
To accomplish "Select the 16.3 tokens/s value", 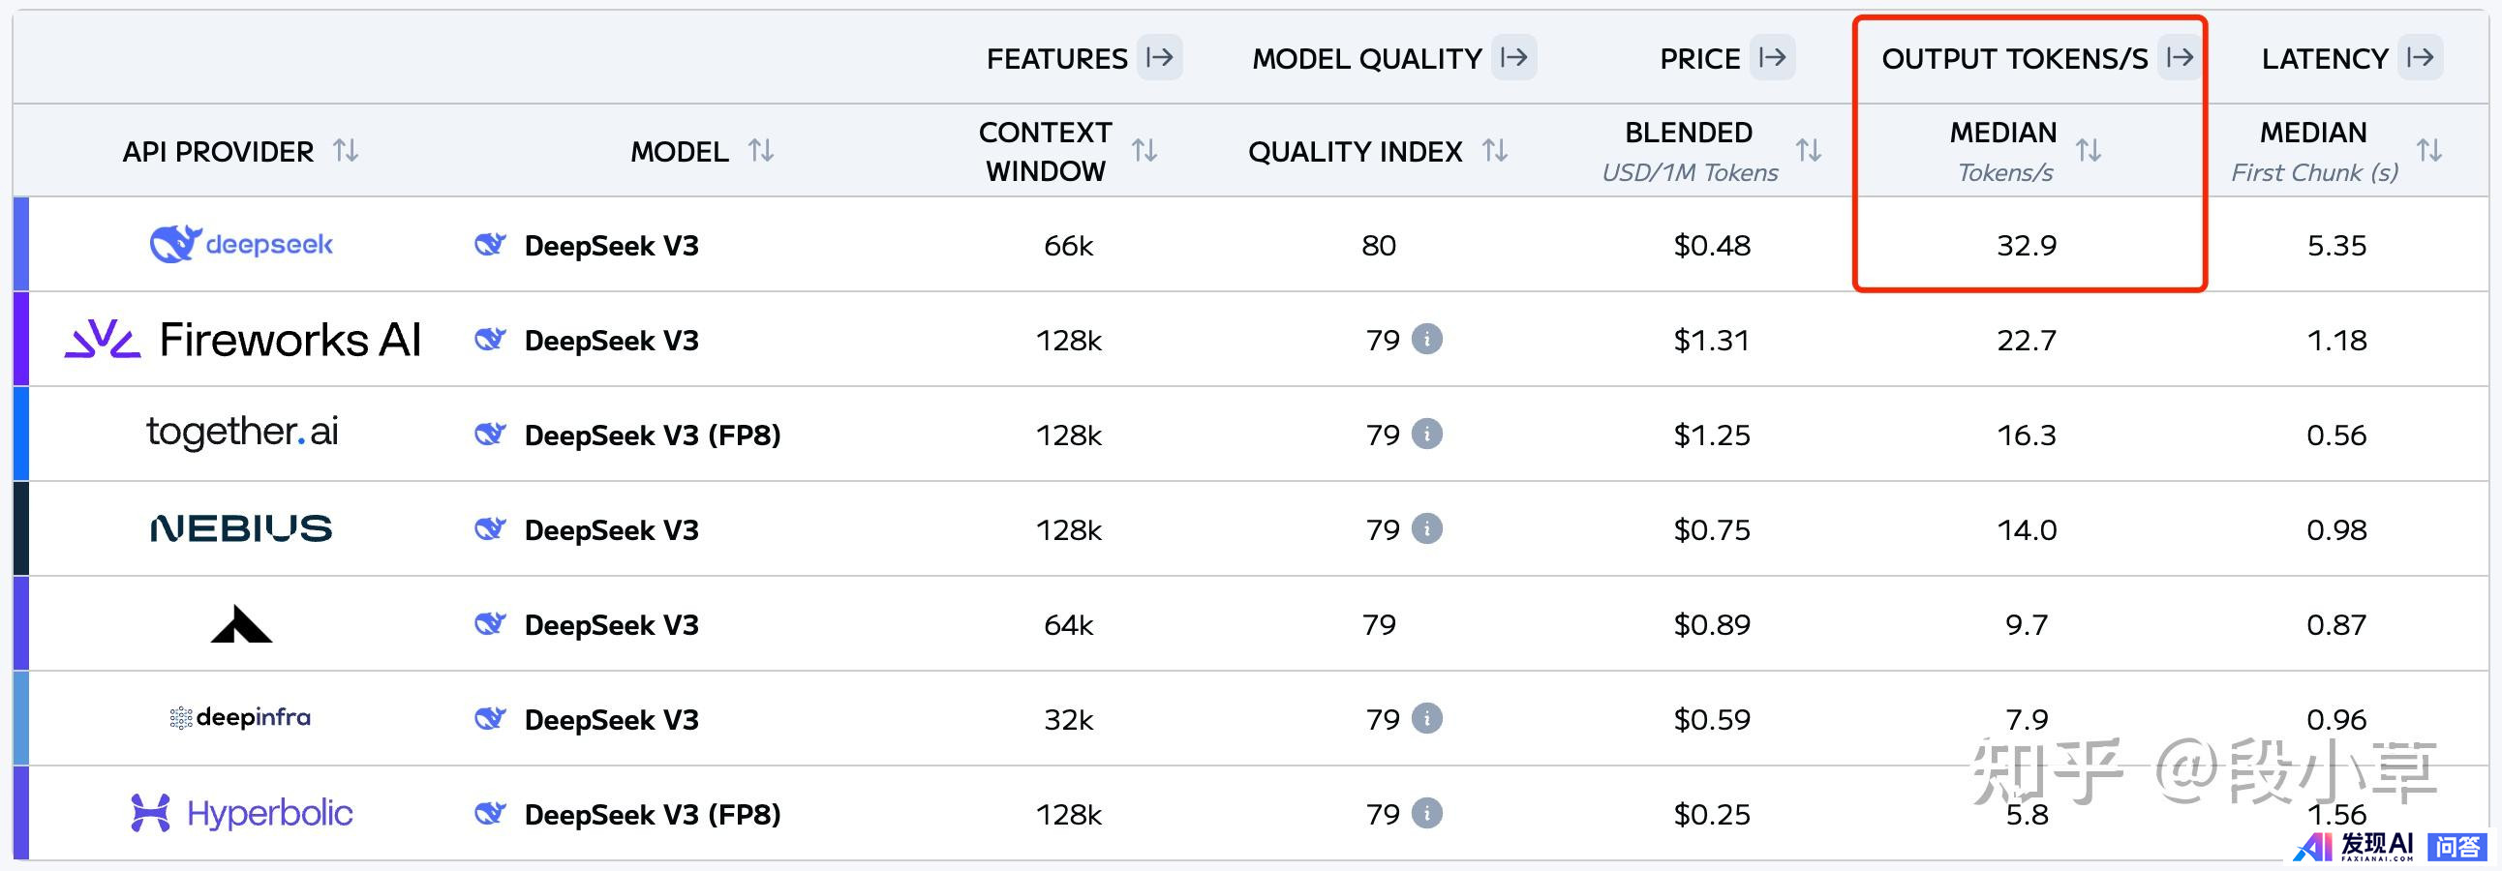I will coord(2026,434).
